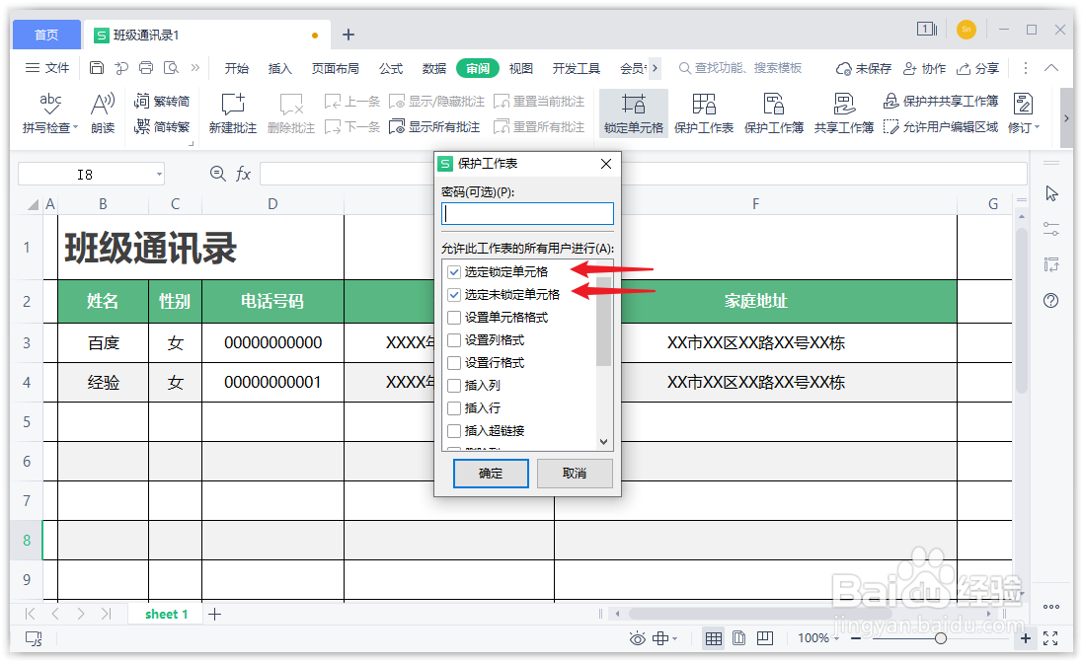Expand the 拼写检查 dropdown arrow
The height and width of the screenshot is (662, 1083).
75,127
